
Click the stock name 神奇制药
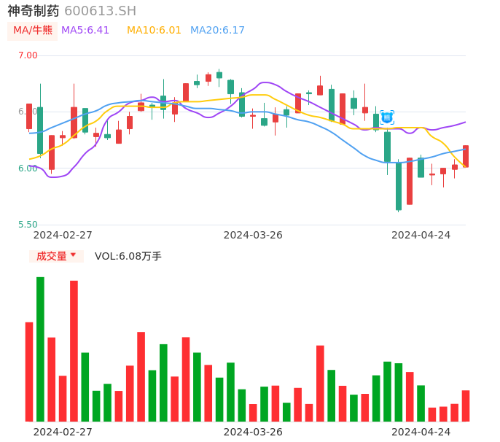[x=34, y=11]
